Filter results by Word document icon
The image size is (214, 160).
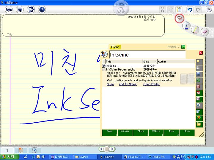coord(199,74)
